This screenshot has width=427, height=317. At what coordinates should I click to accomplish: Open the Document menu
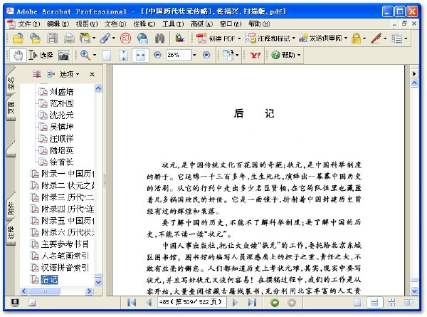115,24
